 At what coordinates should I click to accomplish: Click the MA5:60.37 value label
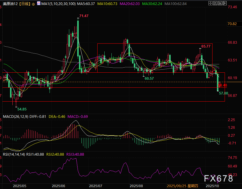coord(85,4)
